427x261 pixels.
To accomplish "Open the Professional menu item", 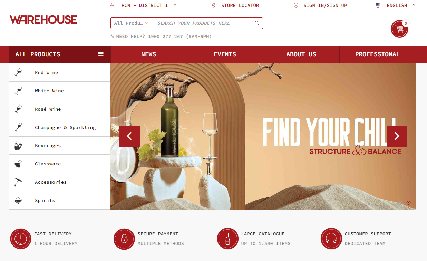I will coord(378,54).
